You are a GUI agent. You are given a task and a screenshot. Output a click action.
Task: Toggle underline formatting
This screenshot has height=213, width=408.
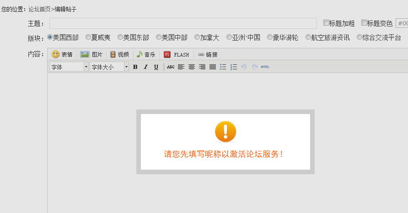(x=156, y=67)
